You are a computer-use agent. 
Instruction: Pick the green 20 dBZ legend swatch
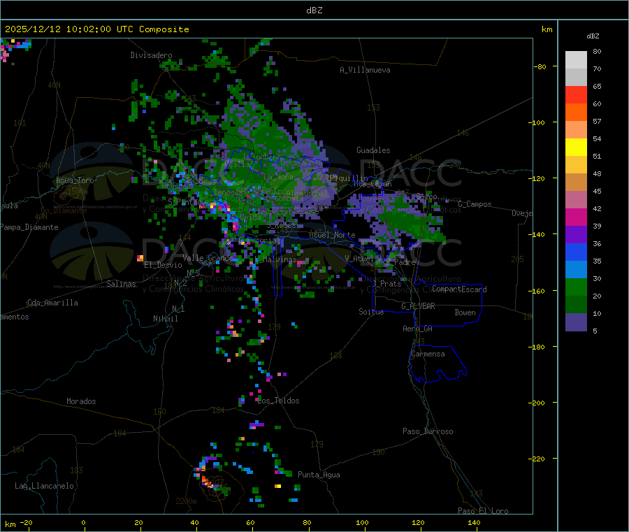click(x=576, y=287)
